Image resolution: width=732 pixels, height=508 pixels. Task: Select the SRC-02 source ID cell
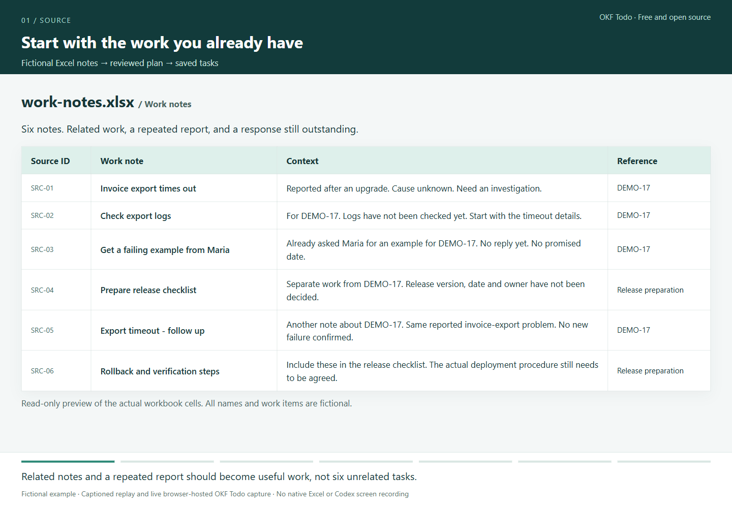pos(56,215)
